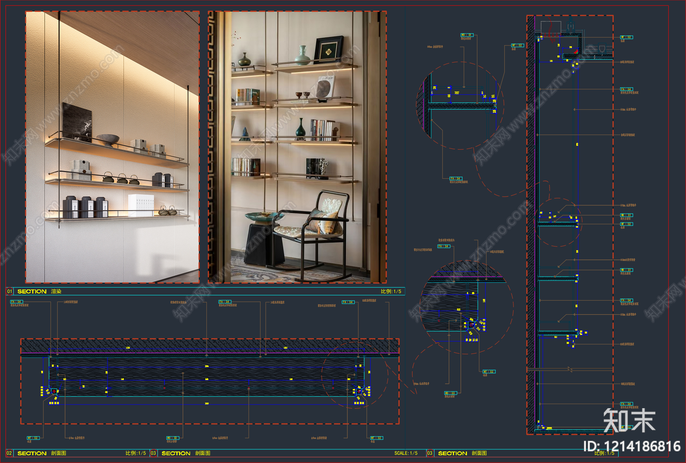686x463 pixels.
Task: Click the WD 01 tag above upper detail circle
Action: point(466,35)
